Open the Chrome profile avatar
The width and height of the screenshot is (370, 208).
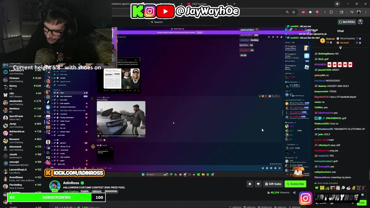point(359,12)
